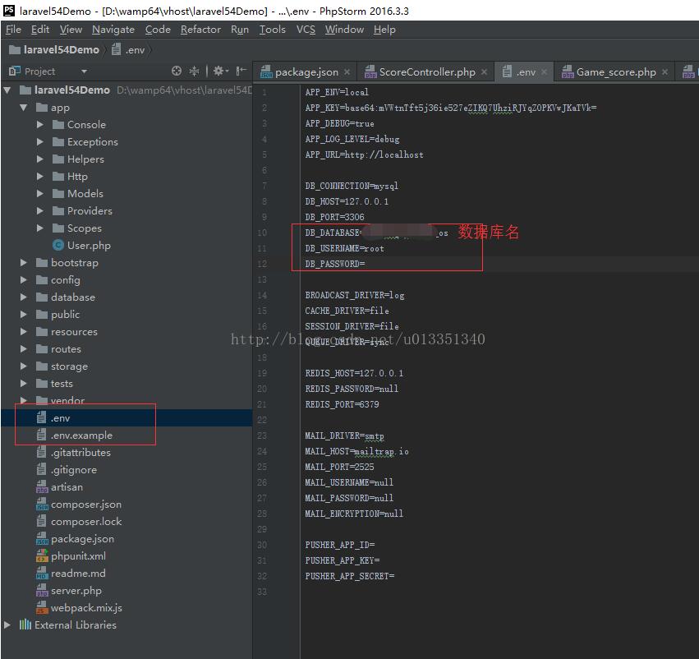Open composer.json in the project tree

tap(85, 505)
